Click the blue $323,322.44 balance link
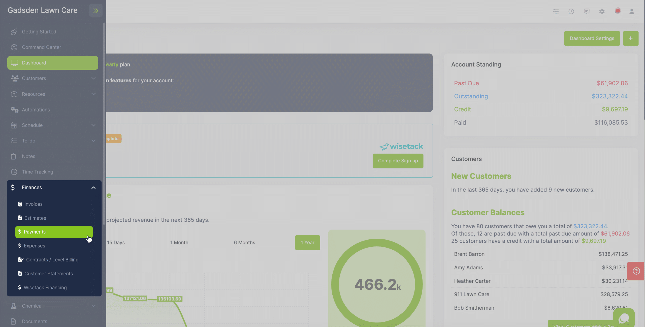 590,226
